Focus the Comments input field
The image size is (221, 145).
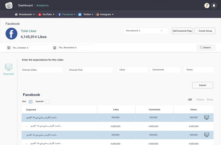(165, 70)
